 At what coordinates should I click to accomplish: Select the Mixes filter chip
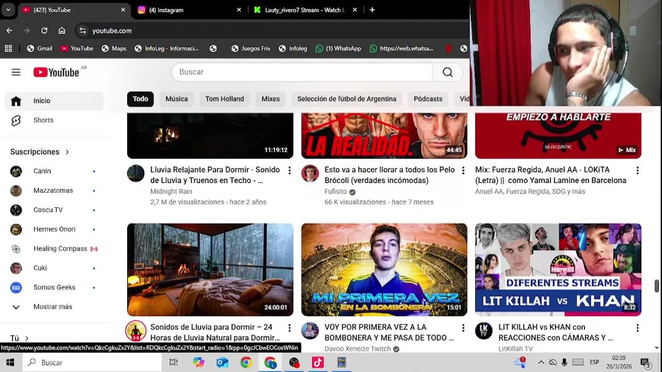point(270,99)
